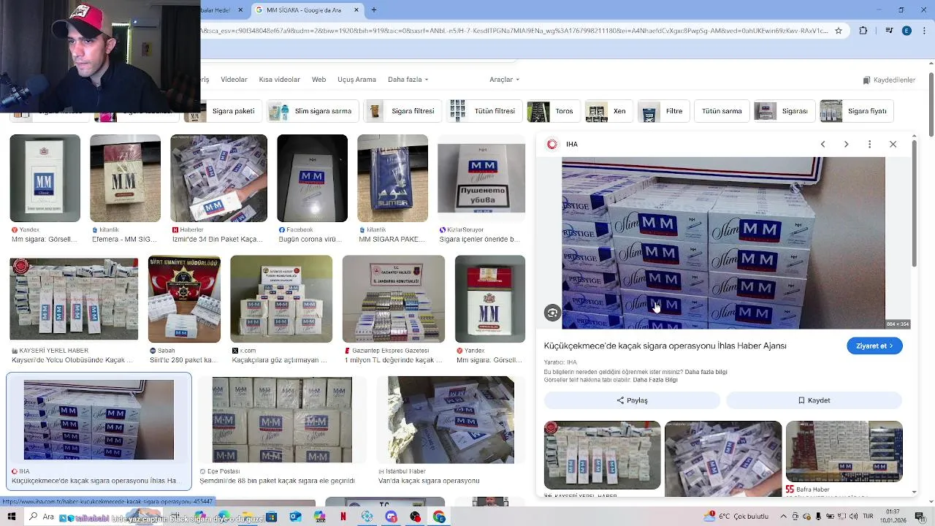This screenshot has height=526, width=935.
Task: Open the OBS recording app on the taskbar
Action: point(415,517)
